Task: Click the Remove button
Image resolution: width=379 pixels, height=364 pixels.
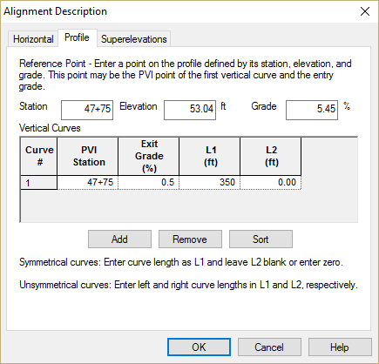Action: [x=190, y=239]
